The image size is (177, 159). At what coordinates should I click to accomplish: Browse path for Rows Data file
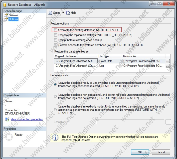[x=168, y=61]
